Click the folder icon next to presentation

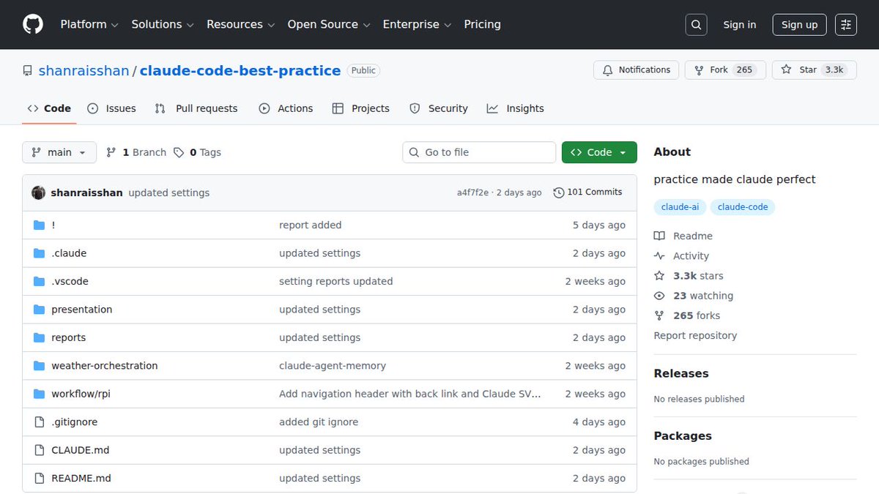pyautogui.click(x=40, y=310)
